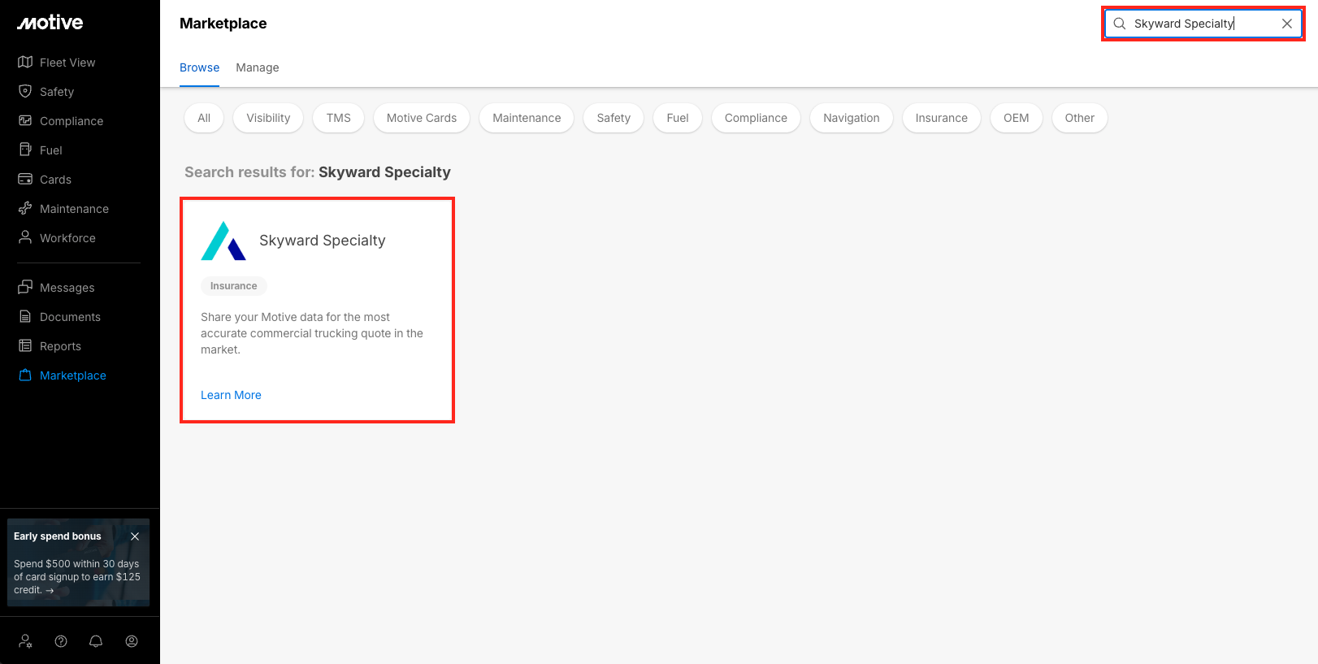Click the Fuel pump sidebar icon
The image size is (1318, 664).
point(25,150)
